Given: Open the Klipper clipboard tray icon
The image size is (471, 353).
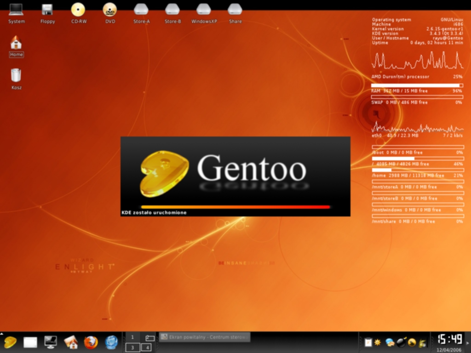Looking at the screenshot, I should (x=368, y=342).
